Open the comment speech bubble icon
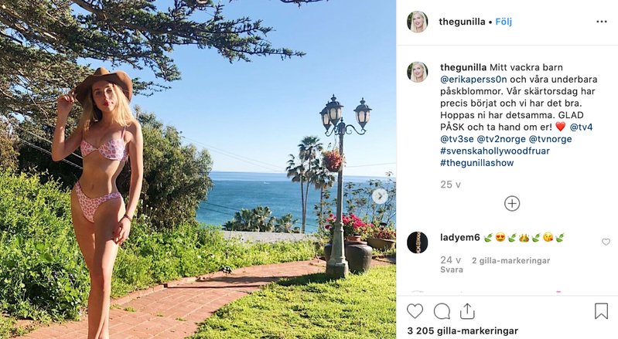Viewport: 618px width, 339px height. [x=442, y=311]
